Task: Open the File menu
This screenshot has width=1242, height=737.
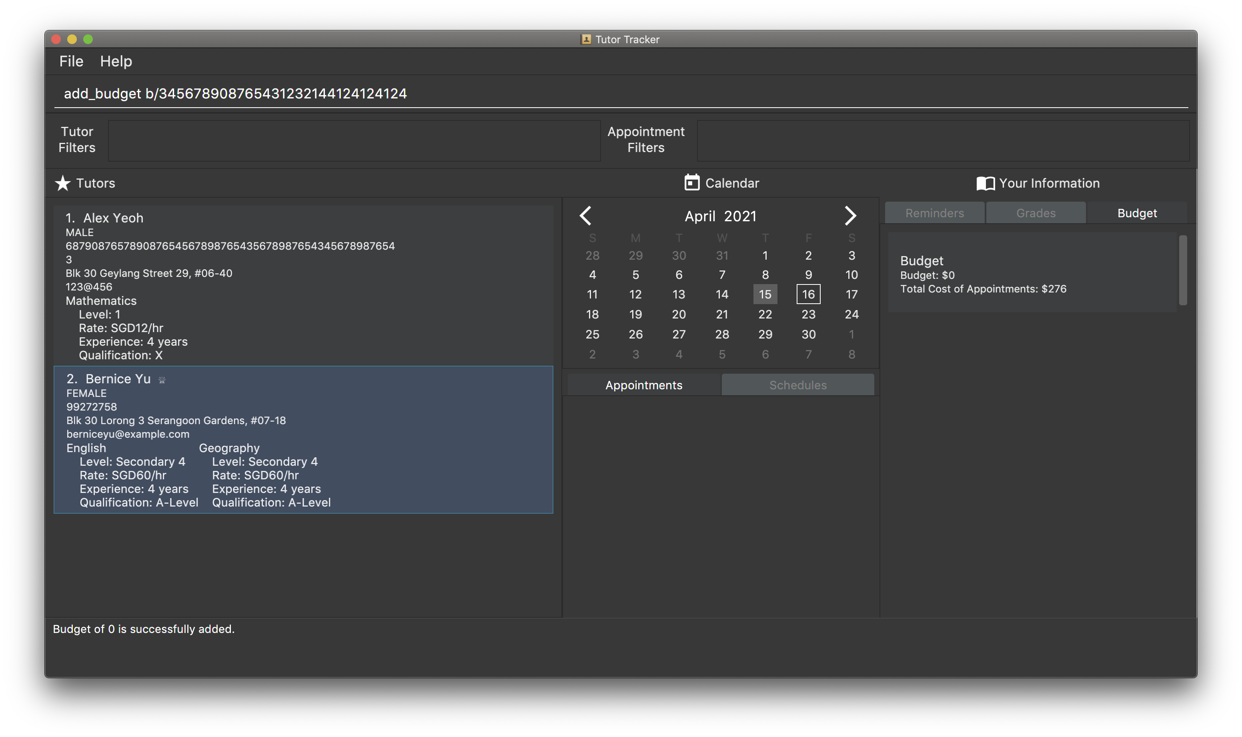Action: [71, 61]
